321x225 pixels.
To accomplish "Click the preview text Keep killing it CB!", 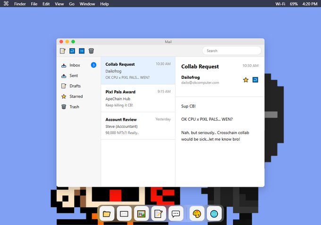I will pyautogui.click(x=119, y=105).
